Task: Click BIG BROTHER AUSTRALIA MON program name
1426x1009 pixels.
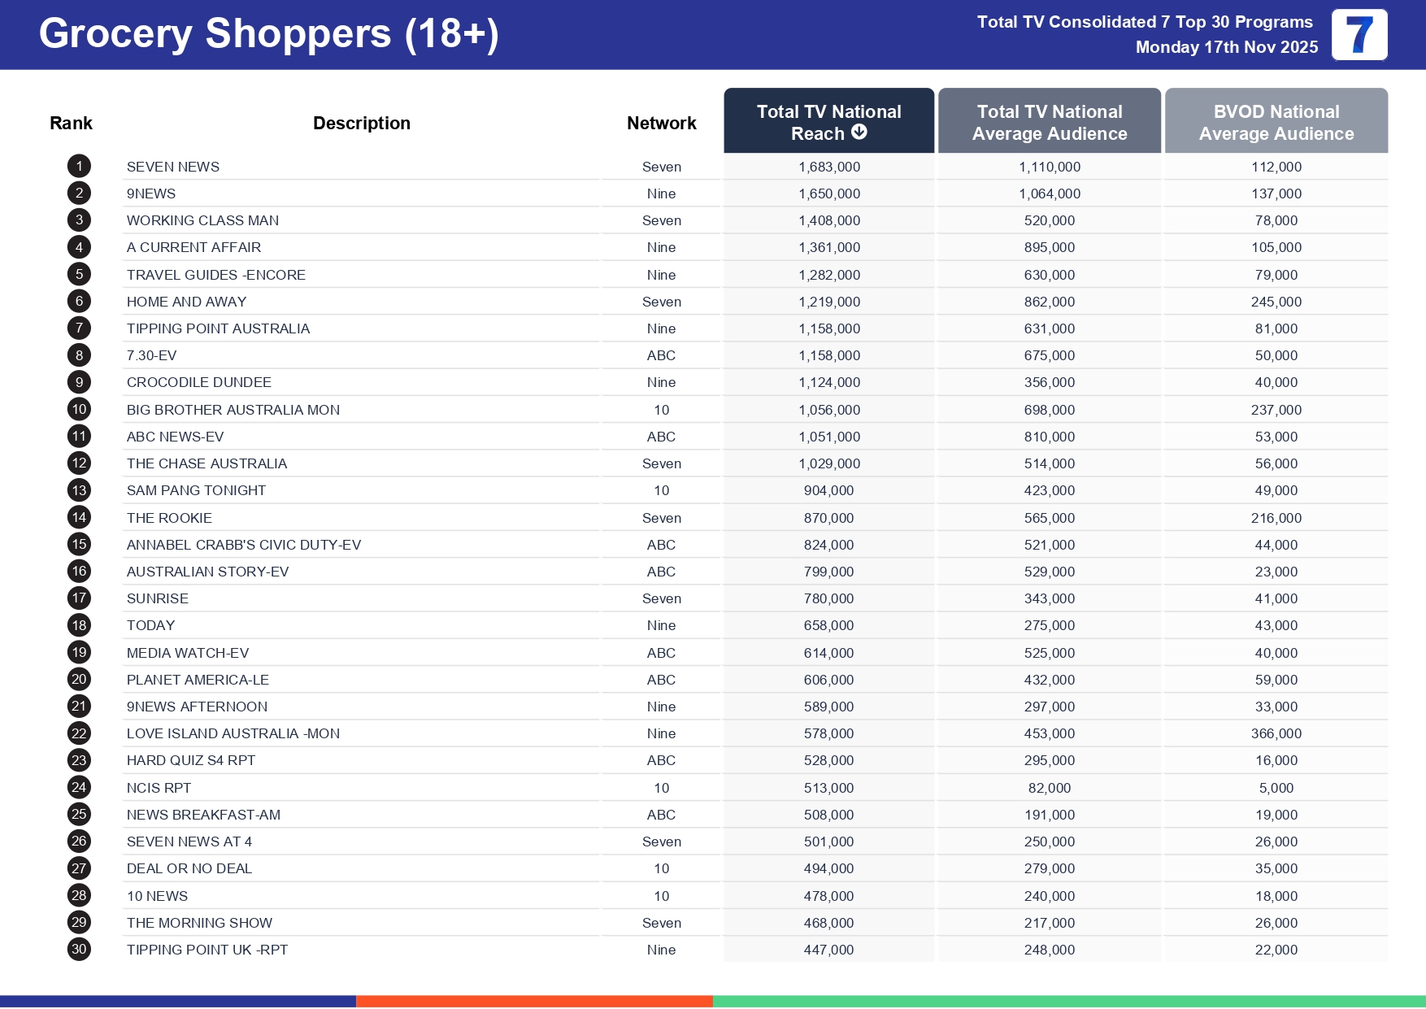Action: point(233,410)
